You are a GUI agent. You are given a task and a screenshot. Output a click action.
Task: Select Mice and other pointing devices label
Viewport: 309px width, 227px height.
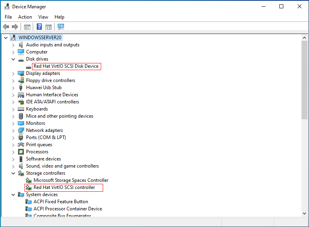[x=60, y=116]
